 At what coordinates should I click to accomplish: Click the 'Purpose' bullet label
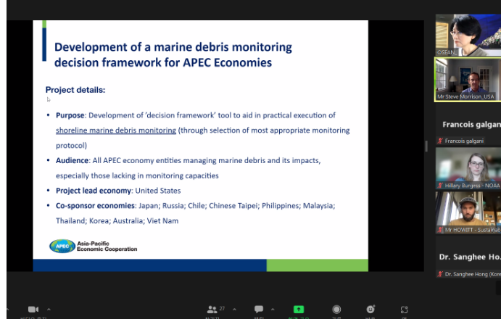[70, 115]
